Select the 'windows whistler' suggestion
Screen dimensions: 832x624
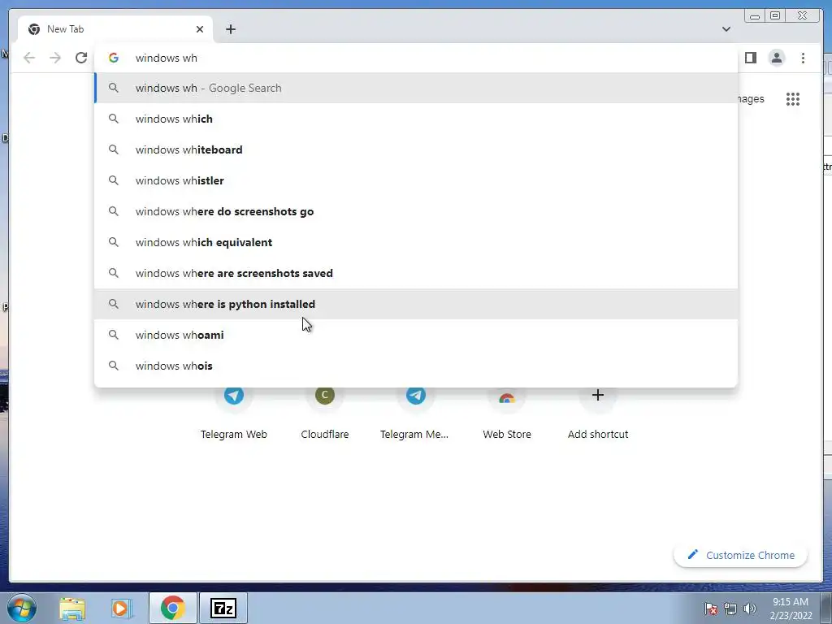pyautogui.click(x=416, y=180)
